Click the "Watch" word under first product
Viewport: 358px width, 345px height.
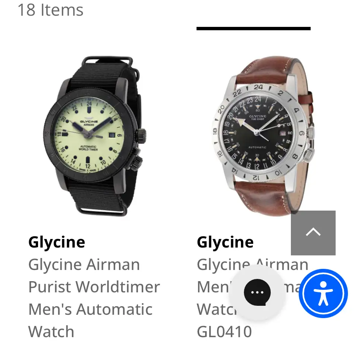pos(51,332)
